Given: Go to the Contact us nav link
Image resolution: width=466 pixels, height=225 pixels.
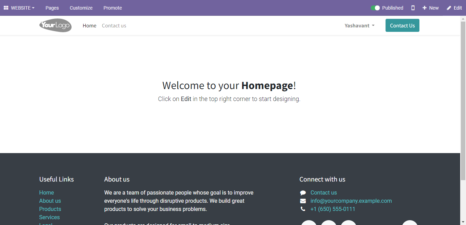Looking at the screenshot, I should tap(114, 26).
